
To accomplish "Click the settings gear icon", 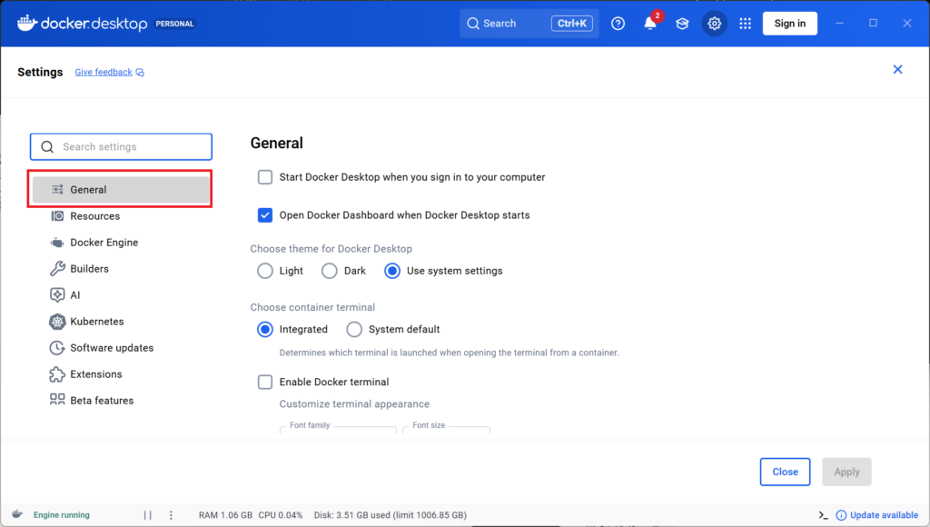I will pyautogui.click(x=714, y=23).
